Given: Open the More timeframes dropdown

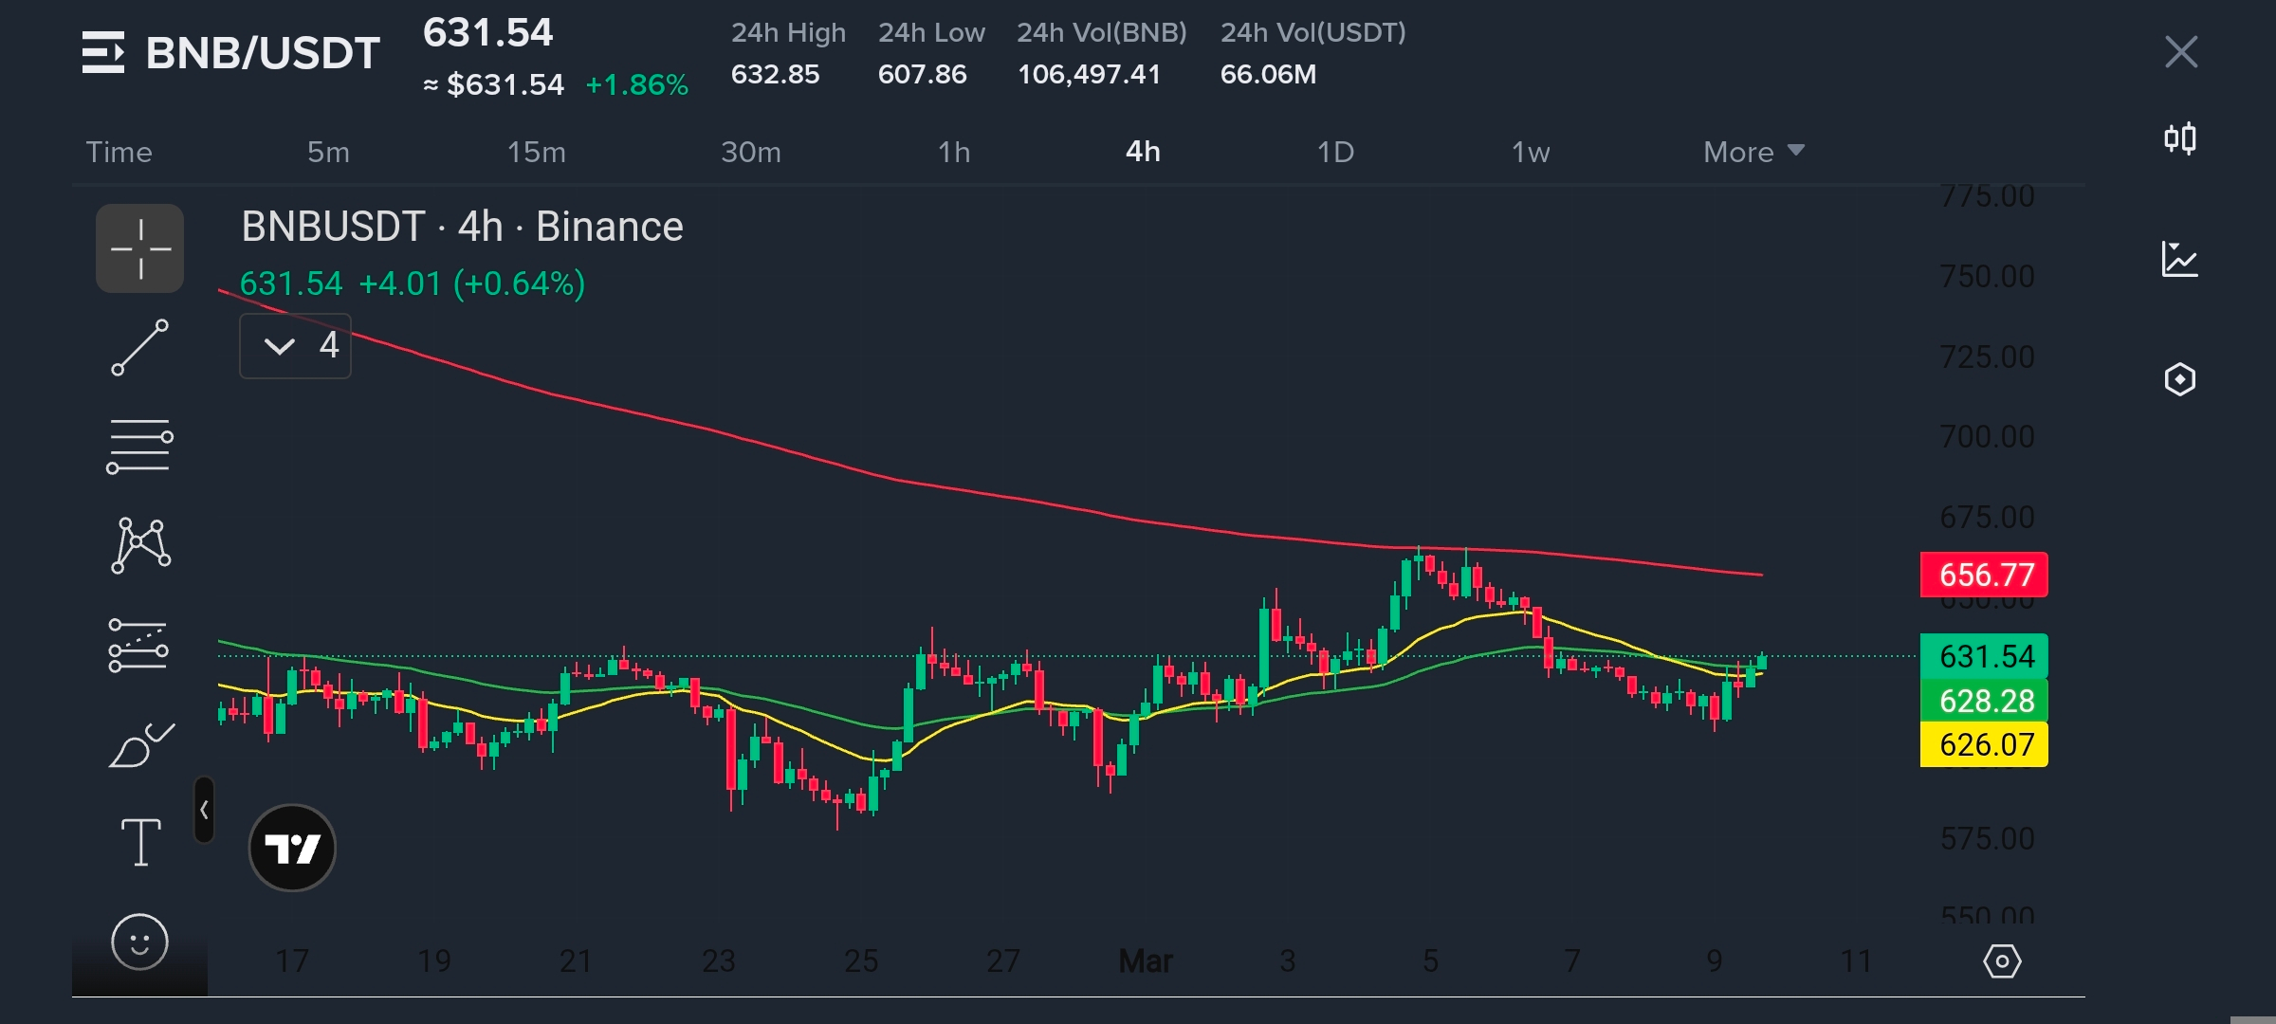Looking at the screenshot, I should [1753, 152].
